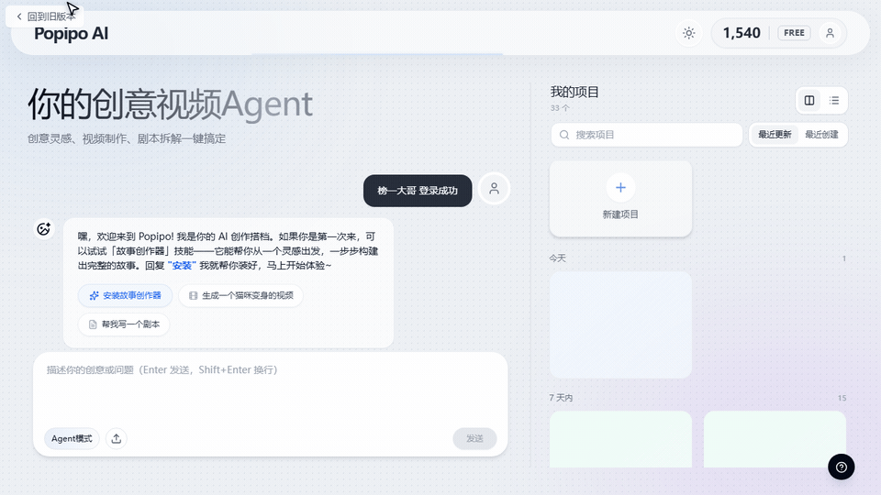Screen dimensions: 881x495
Task: Create a new project with 新建项目
Action: pyautogui.click(x=620, y=199)
